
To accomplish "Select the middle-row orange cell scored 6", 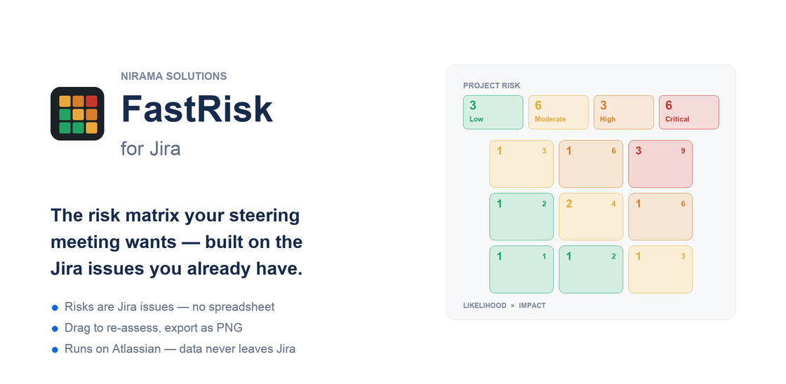I will click(660, 217).
